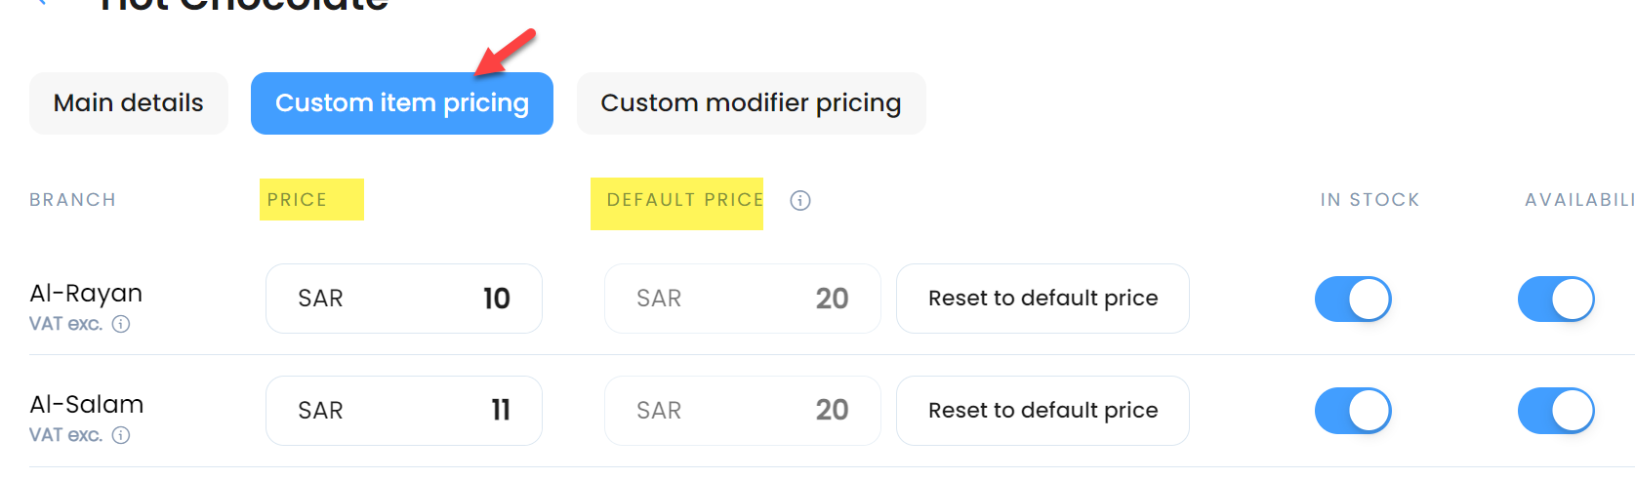Click Al-Rayan default price field
Image resolution: width=1635 pixels, height=480 pixels.
[743, 299]
